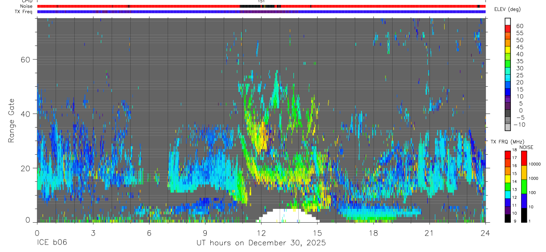Click the '13' label on TX FRQ legend

click(x=515, y=190)
